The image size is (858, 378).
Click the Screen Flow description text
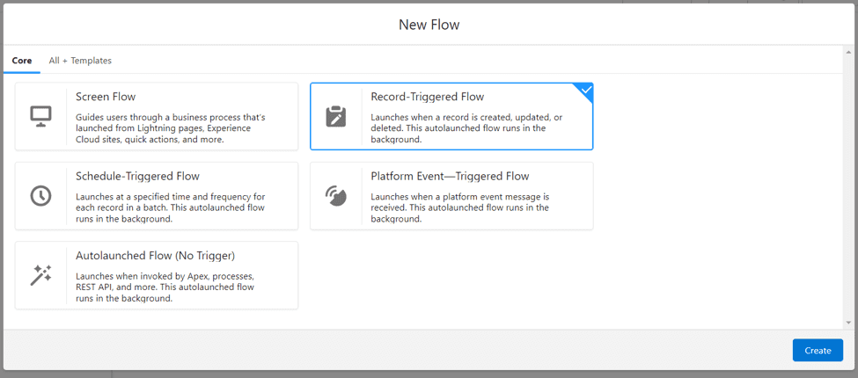click(x=170, y=128)
